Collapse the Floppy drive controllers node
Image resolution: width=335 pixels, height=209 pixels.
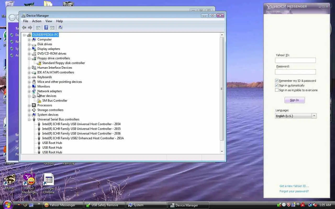[29, 59]
